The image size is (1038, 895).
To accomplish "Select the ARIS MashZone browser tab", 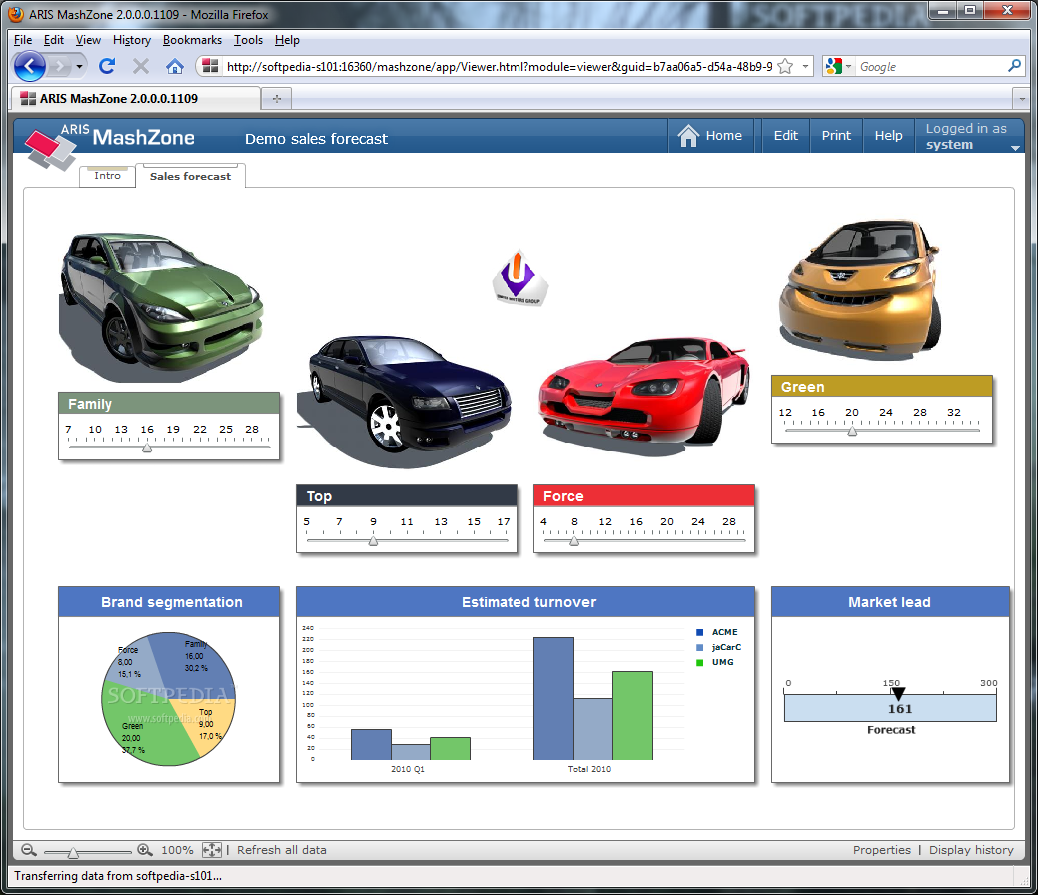I will pos(136,99).
